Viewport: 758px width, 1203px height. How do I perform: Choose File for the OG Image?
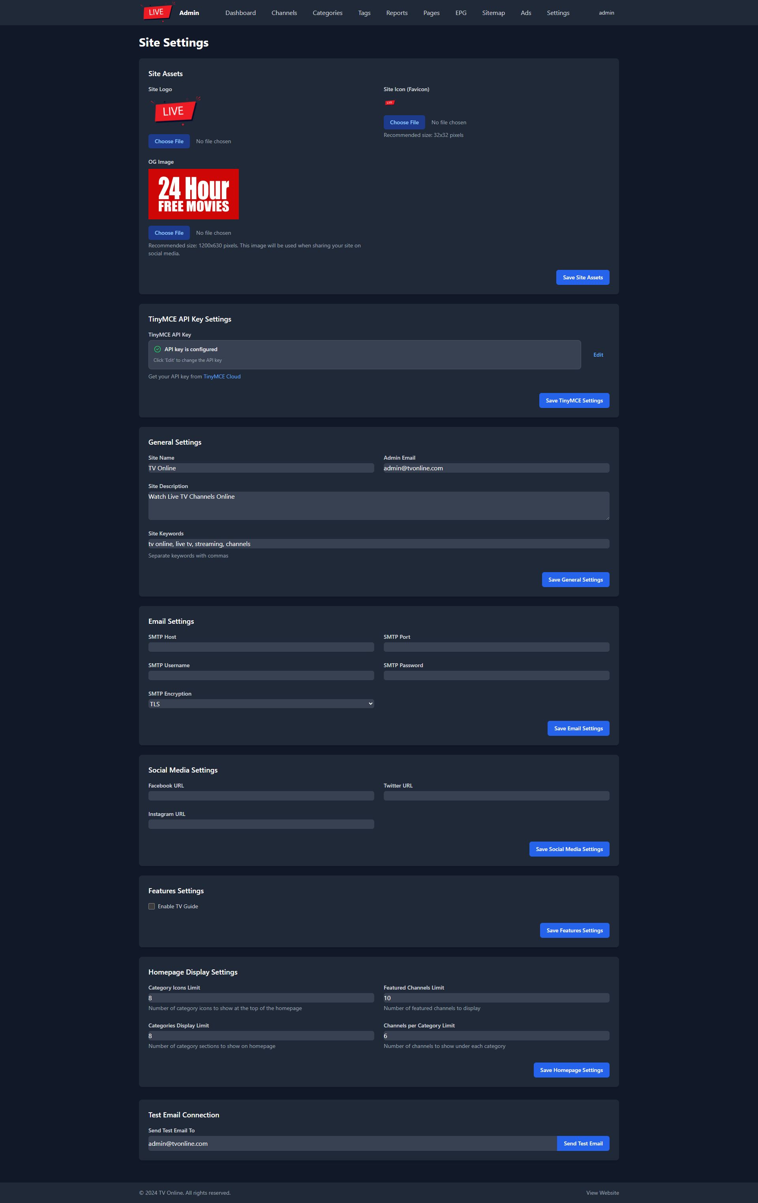(x=169, y=233)
